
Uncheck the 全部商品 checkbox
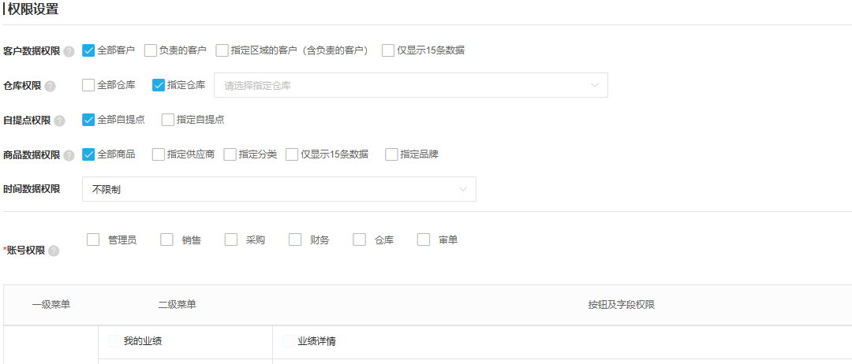pyautogui.click(x=88, y=154)
